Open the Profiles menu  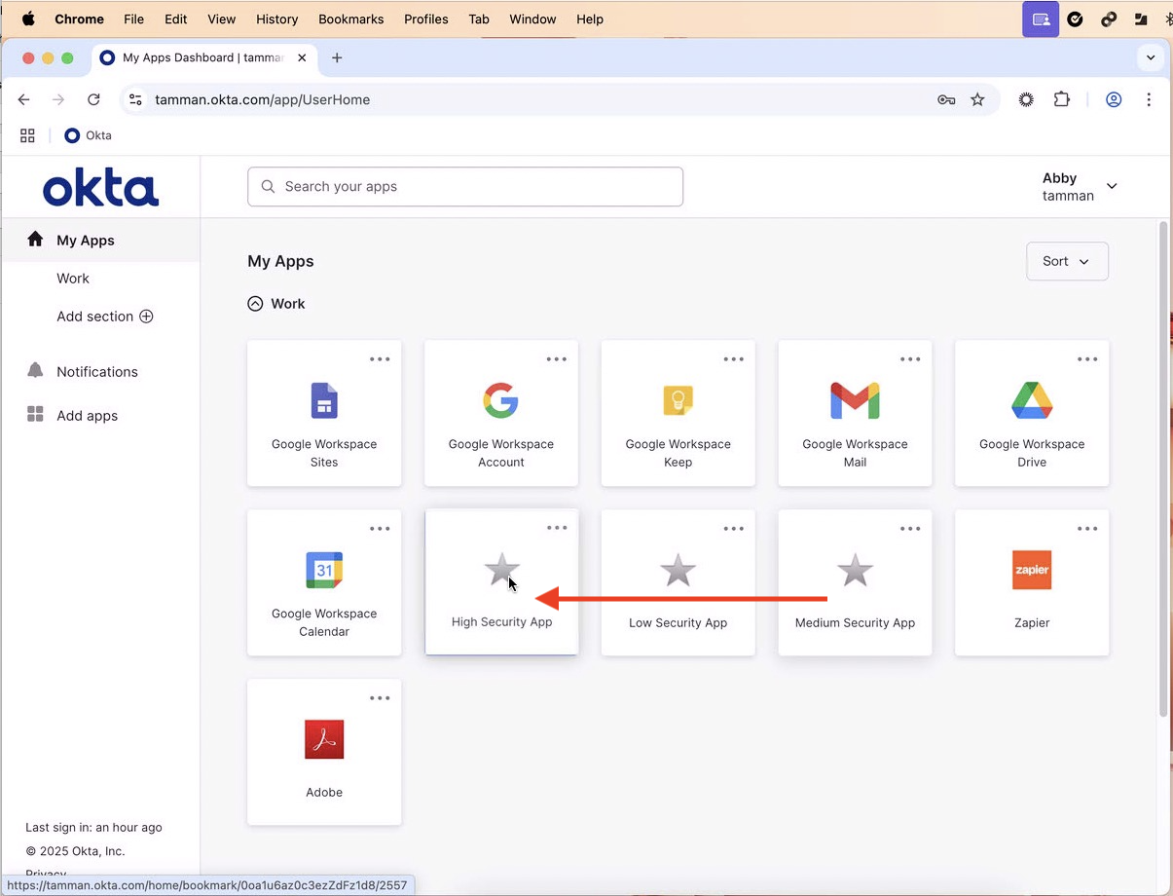click(x=426, y=19)
